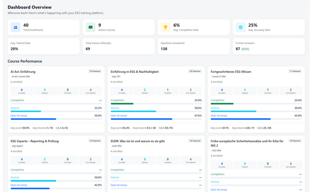
Task: Click the 42.9% quiz accuracy value
Action: (98, 185)
